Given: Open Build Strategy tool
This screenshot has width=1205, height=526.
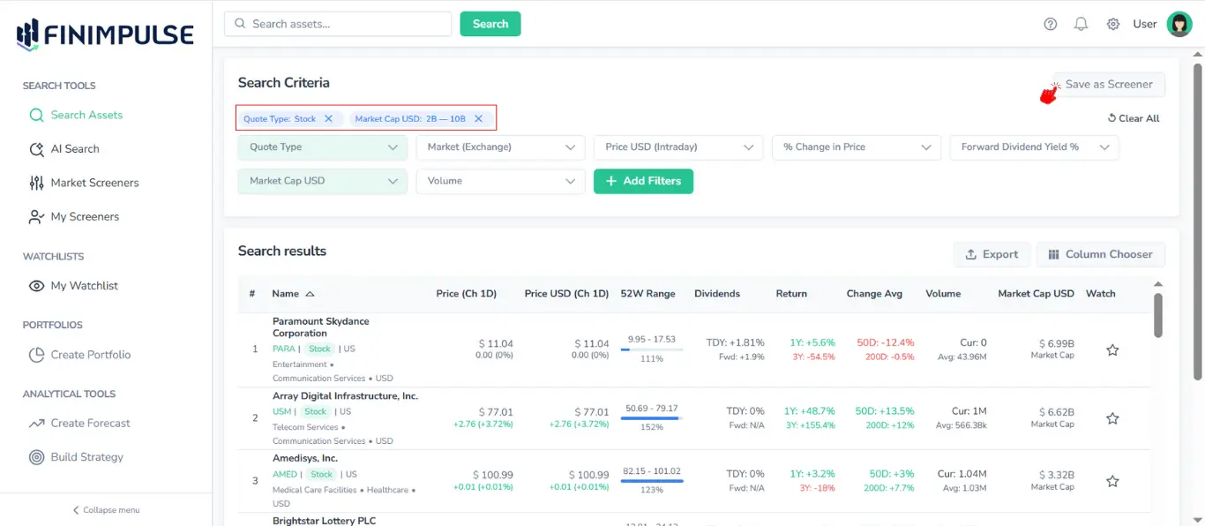Looking at the screenshot, I should (86, 456).
